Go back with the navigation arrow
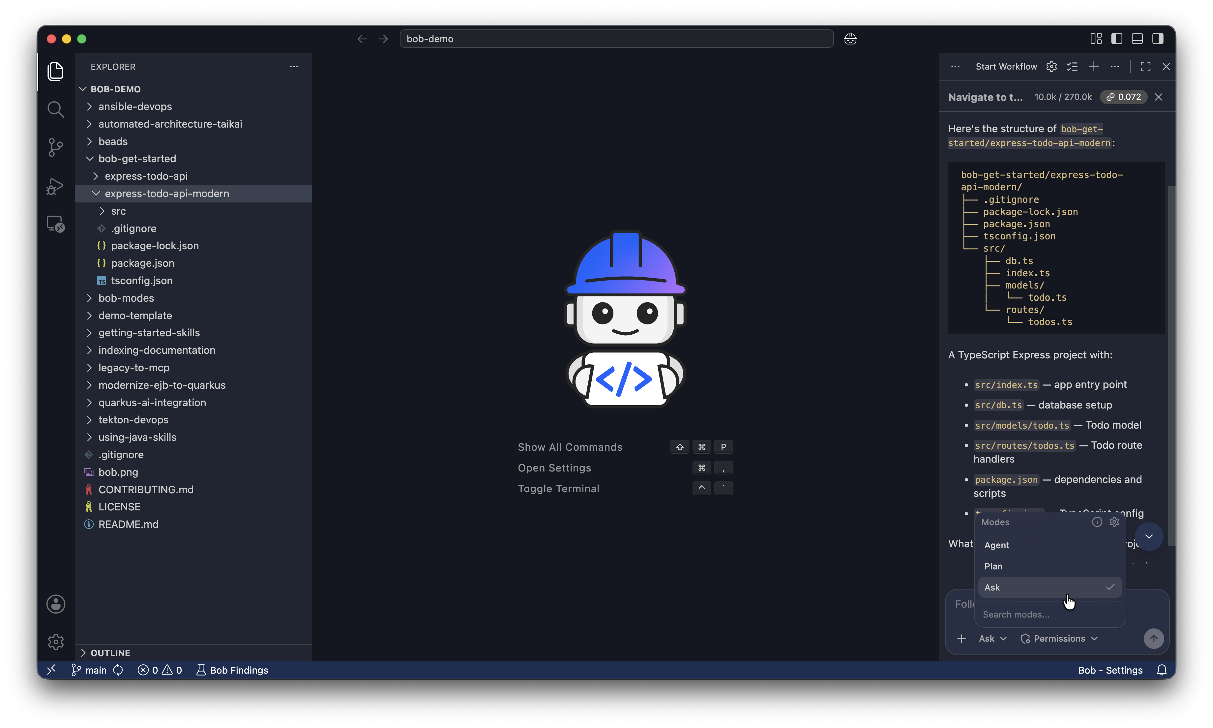Screen dimensions: 1213x728 (x=362, y=39)
